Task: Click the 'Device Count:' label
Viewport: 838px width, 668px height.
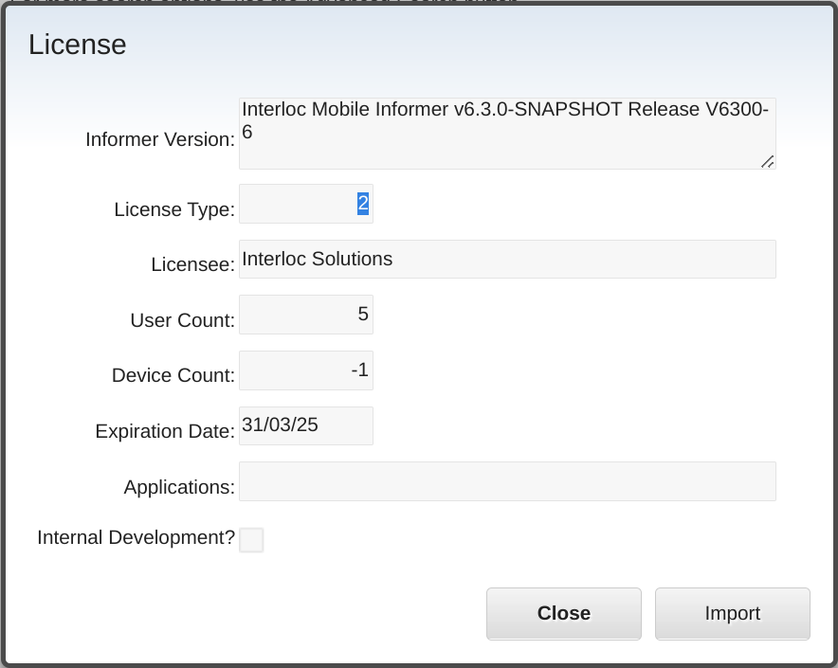Action: [x=173, y=375]
